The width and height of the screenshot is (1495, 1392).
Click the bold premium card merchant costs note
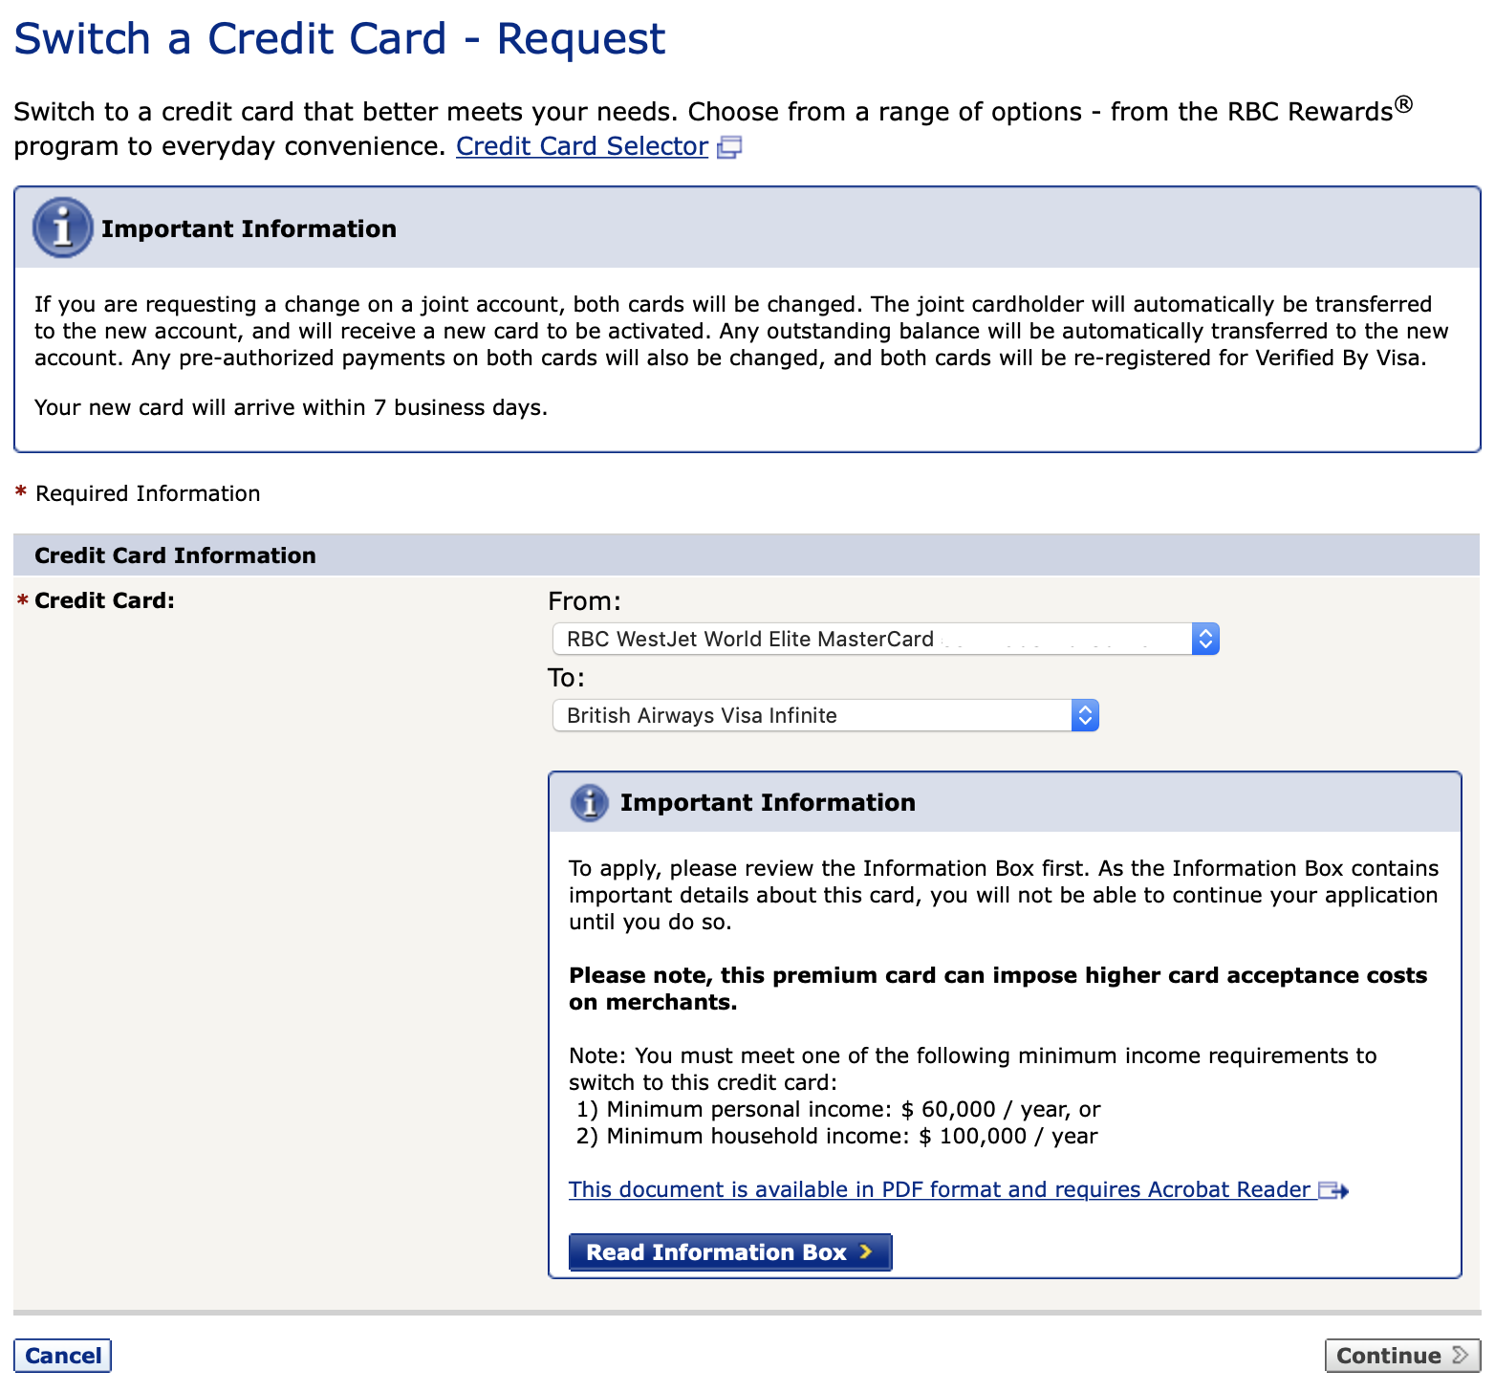coord(998,989)
